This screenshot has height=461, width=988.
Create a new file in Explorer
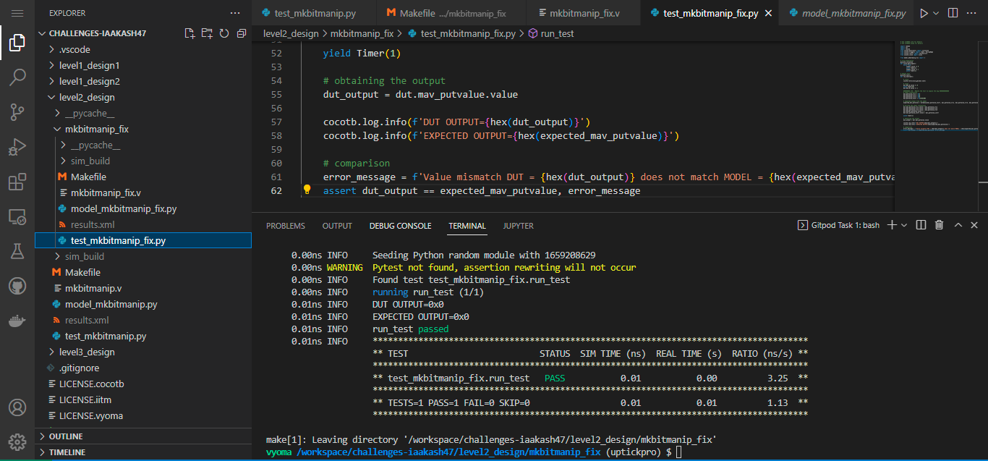pos(189,33)
